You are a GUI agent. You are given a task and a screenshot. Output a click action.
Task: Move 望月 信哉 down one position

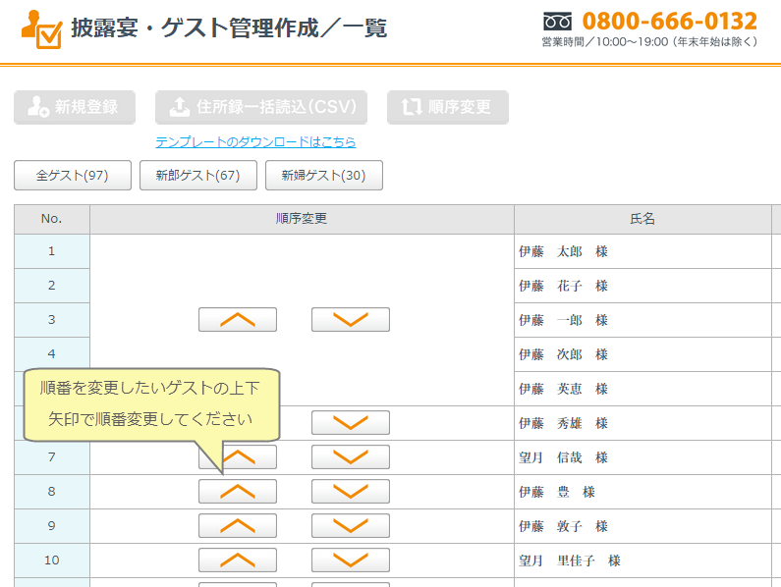pyautogui.click(x=351, y=457)
